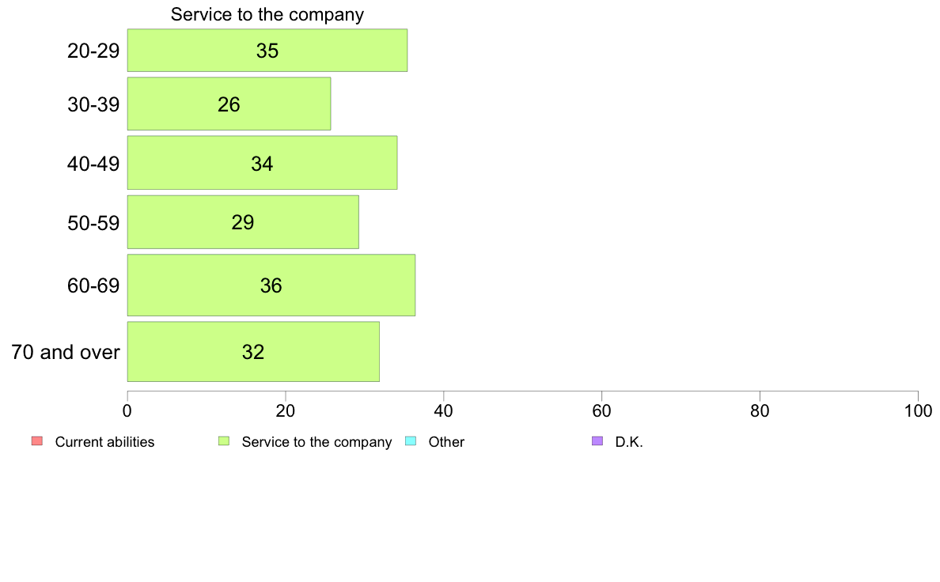The width and height of the screenshot is (940, 582).
Task: Click the Service to the company chart title
Action: tap(267, 14)
